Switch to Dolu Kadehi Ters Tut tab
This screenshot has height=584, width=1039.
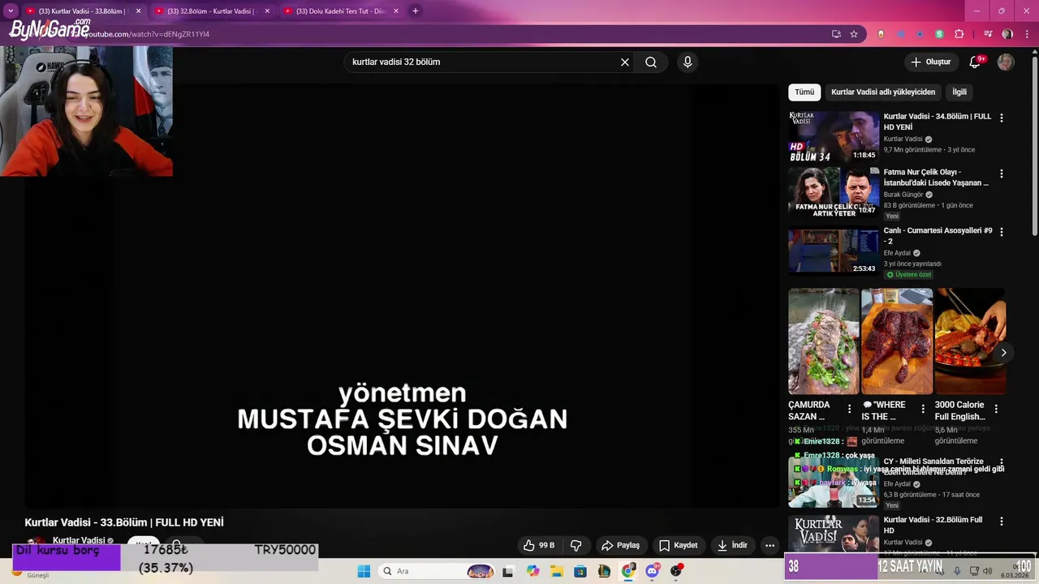click(339, 11)
